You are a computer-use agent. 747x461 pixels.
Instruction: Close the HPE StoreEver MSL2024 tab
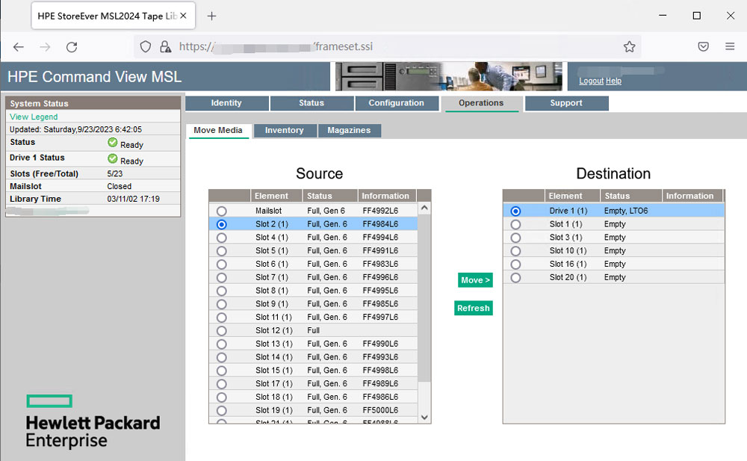point(184,16)
